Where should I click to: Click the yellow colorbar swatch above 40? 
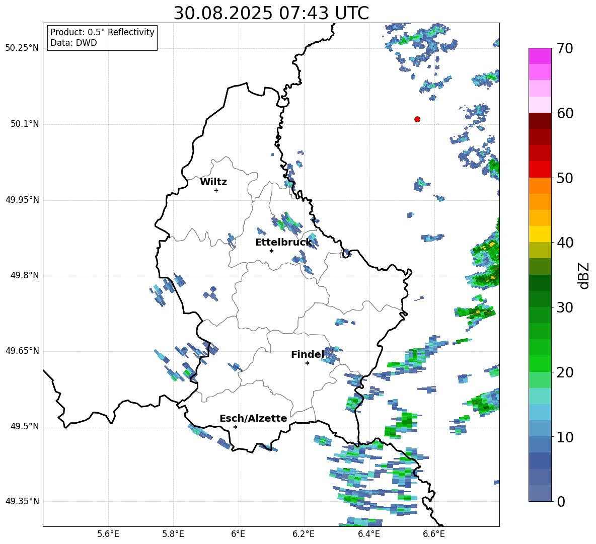tap(540, 234)
